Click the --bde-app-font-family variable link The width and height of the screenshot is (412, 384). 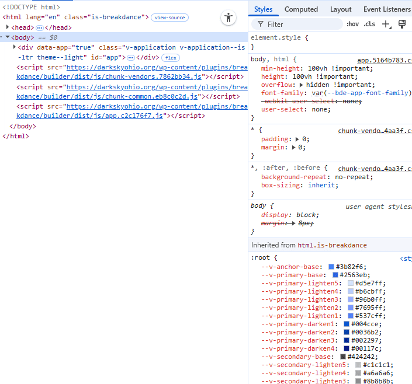[x=368, y=93]
